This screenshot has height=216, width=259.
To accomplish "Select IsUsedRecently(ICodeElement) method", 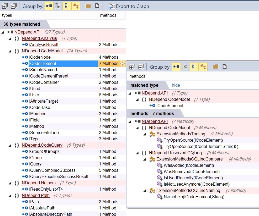I will (x=193, y=178).
